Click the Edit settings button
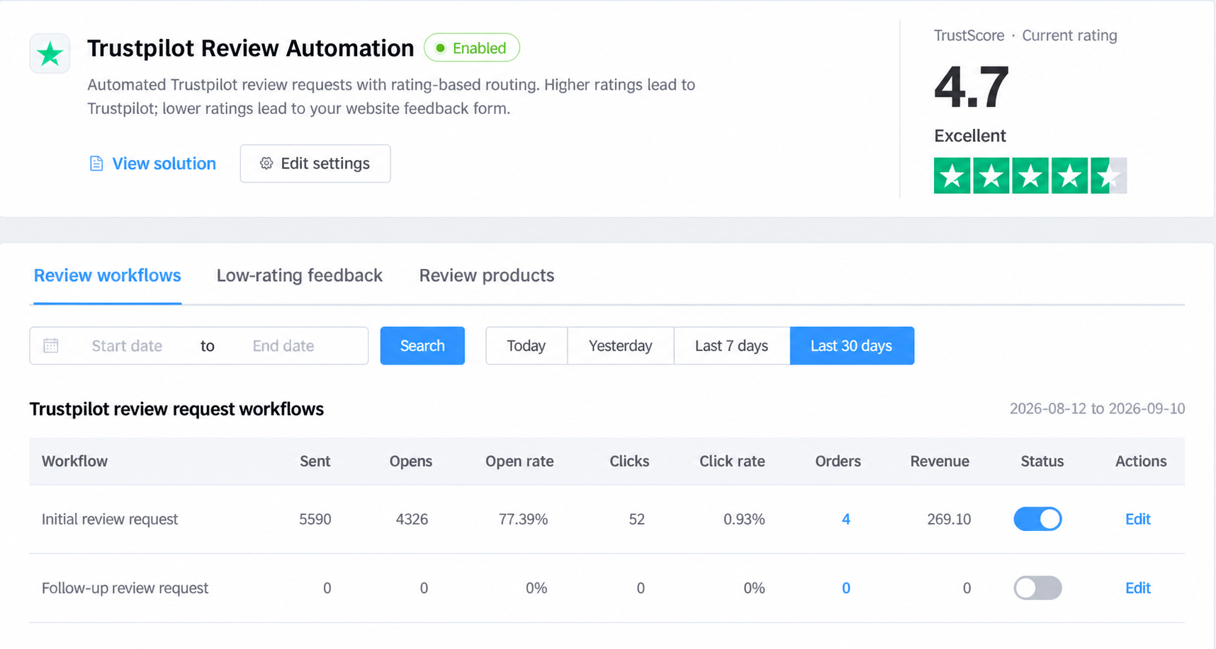The image size is (1216, 649). coord(315,163)
